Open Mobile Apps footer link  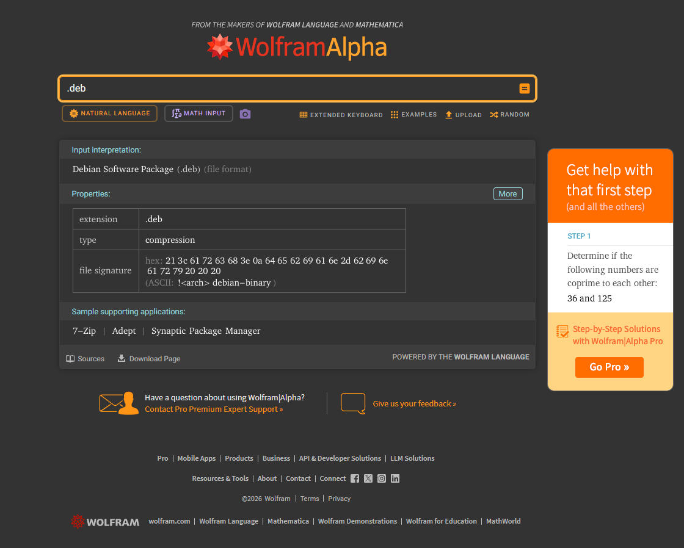[196, 458]
